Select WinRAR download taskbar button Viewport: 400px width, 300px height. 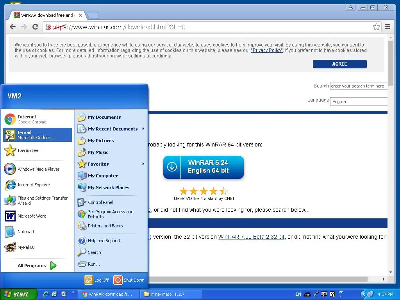coord(108,294)
